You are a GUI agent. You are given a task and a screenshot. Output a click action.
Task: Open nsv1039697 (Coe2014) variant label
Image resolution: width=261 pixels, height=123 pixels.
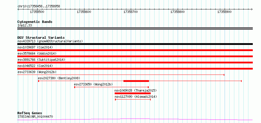point(35,47)
